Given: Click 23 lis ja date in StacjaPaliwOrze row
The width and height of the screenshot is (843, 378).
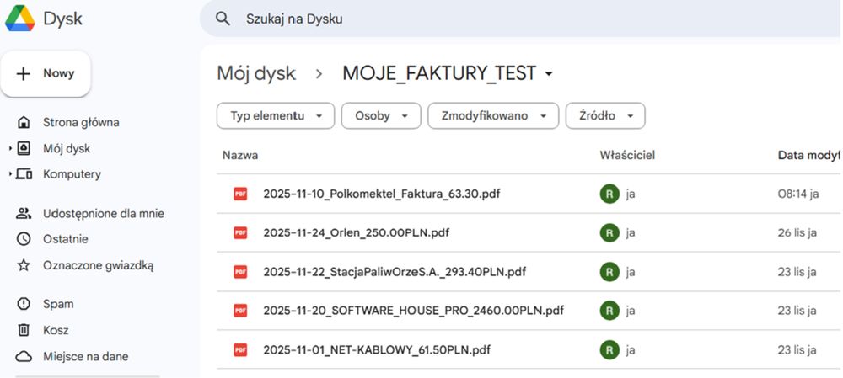Looking at the screenshot, I should 797,272.
